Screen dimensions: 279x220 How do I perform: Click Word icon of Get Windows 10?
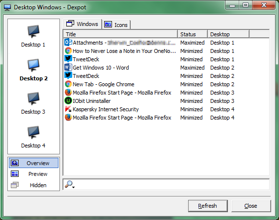pos(68,68)
